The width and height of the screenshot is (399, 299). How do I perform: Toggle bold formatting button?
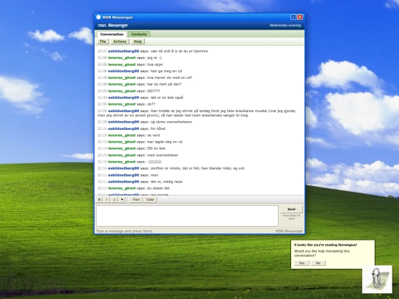click(99, 199)
